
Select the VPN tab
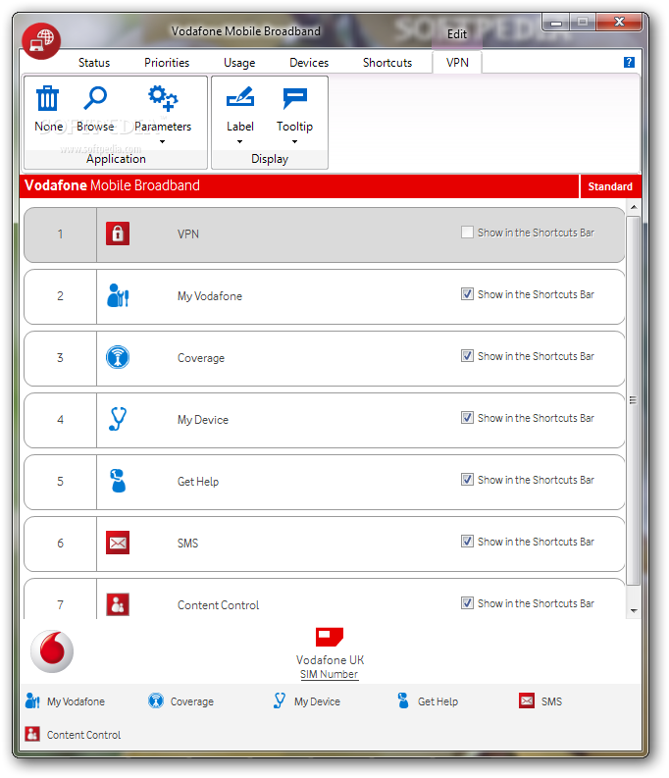pos(457,63)
